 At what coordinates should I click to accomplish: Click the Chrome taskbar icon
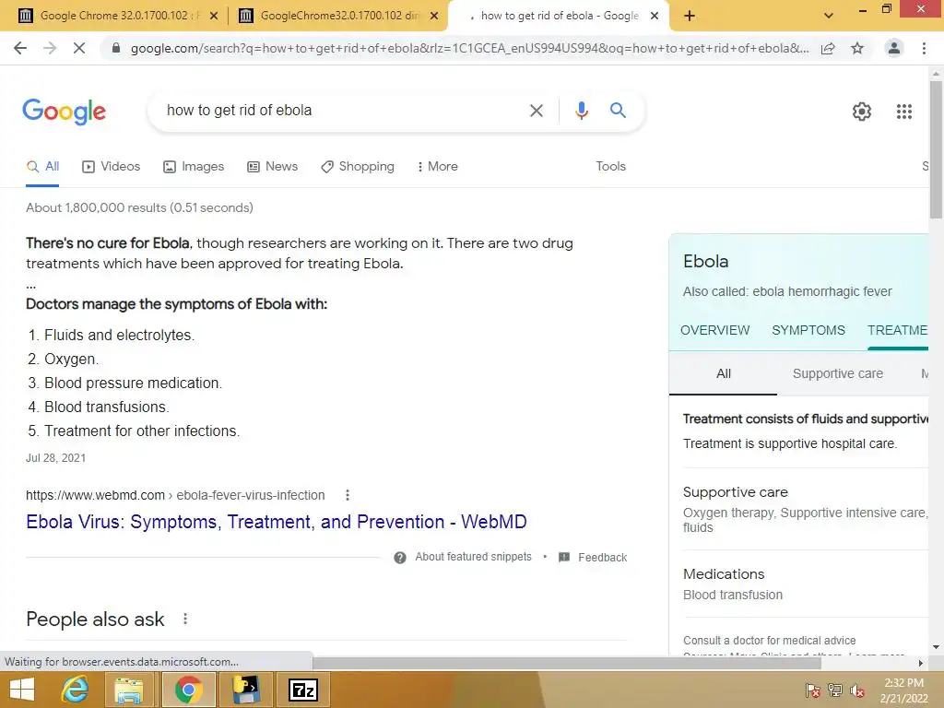[188, 690]
